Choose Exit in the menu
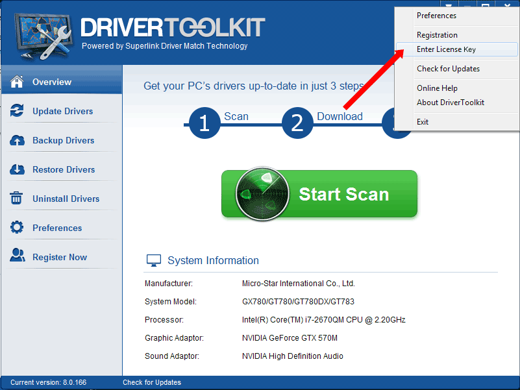Viewport: 520px width, 390px height. pyautogui.click(x=456, y=122)
